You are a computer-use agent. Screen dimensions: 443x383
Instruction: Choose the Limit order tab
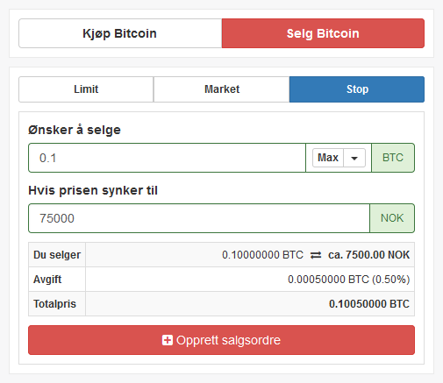point(86,89)
